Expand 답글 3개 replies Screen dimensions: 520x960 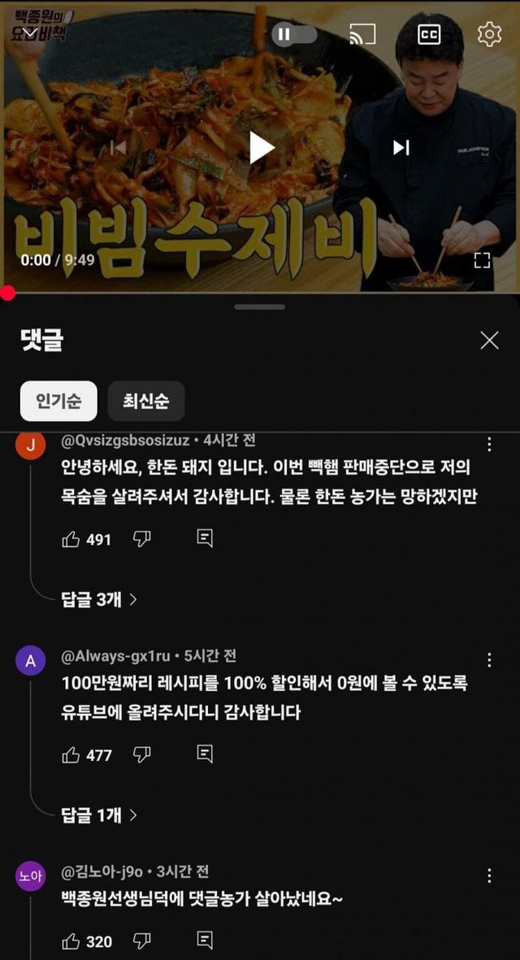99,599
